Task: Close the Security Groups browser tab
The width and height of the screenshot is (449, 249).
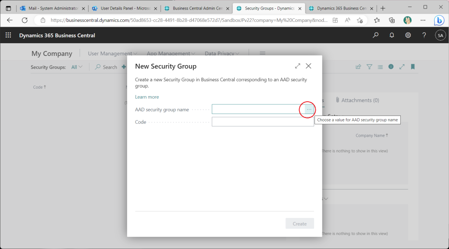Action: pos(300,9)
